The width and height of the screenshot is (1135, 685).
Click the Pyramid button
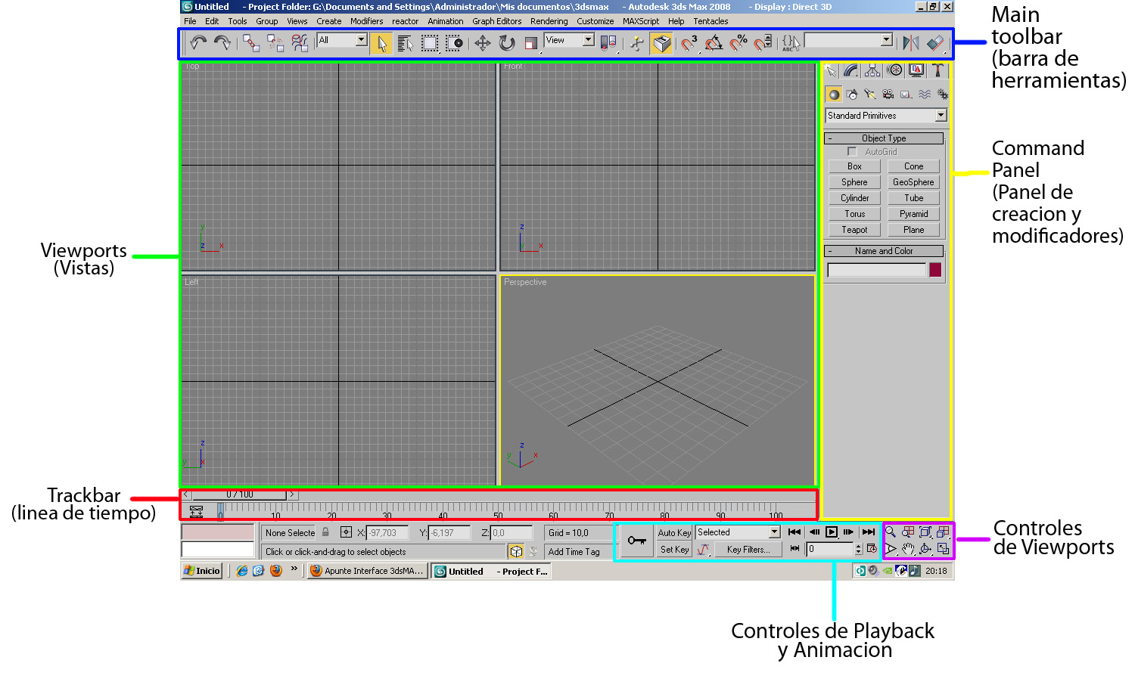pyautogui.click(x=913, y=214)
